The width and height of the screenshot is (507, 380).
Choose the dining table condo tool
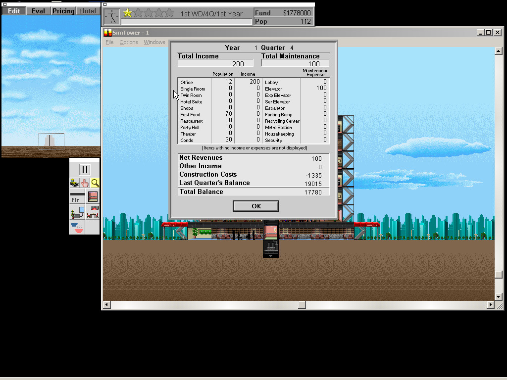(x=93, y=212)
